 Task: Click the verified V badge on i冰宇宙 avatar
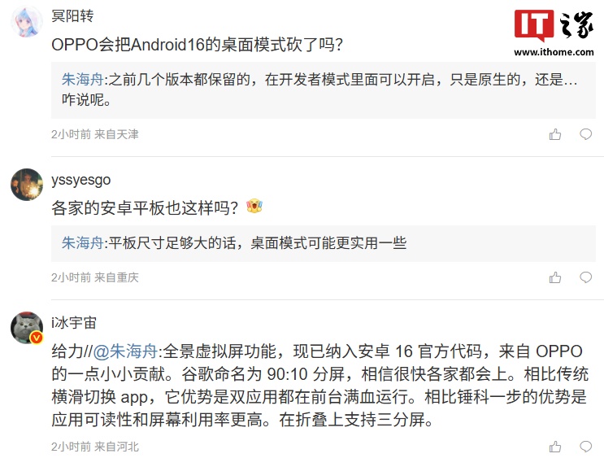(37, 338)
